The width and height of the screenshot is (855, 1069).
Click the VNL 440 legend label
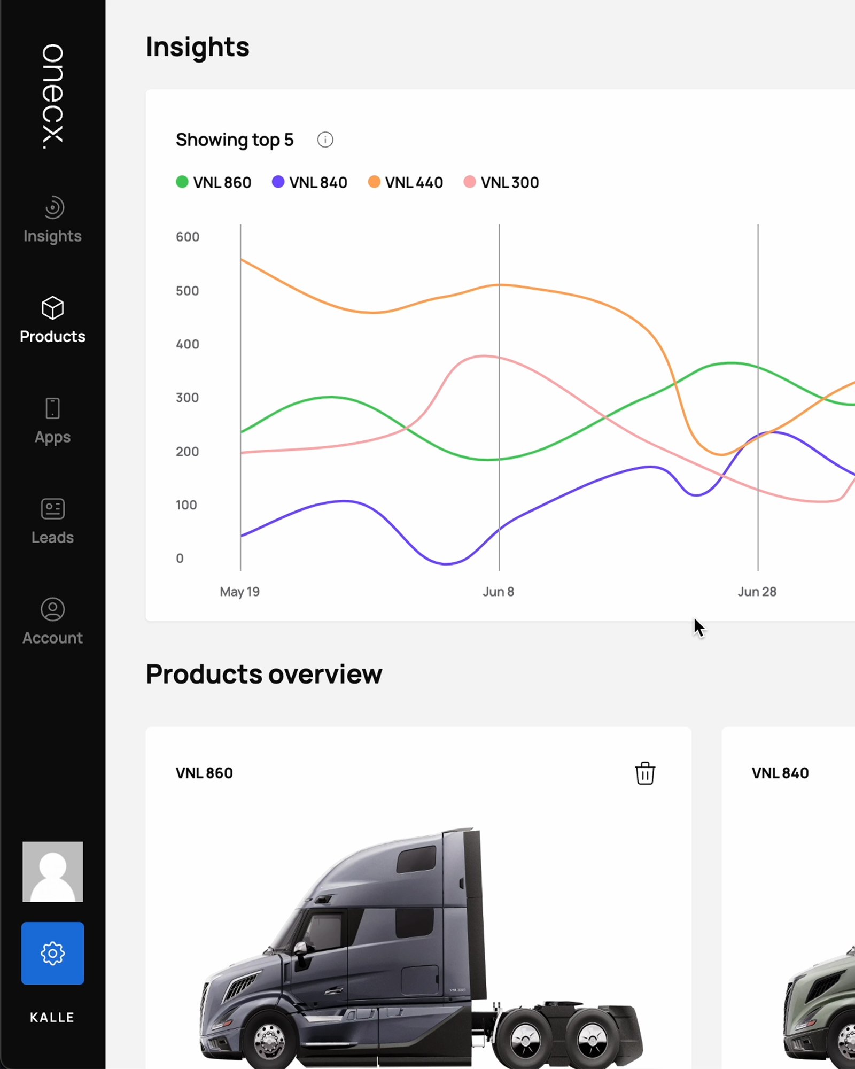point(414,182)
